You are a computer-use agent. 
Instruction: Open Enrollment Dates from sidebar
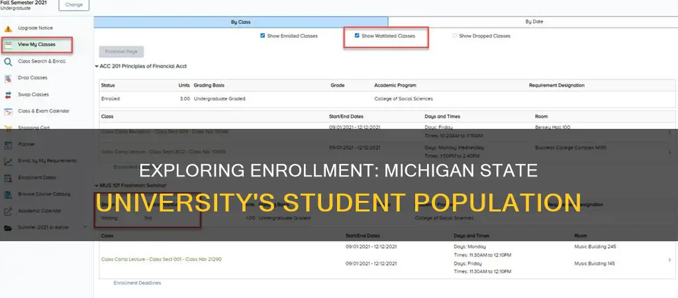[37, 177]
